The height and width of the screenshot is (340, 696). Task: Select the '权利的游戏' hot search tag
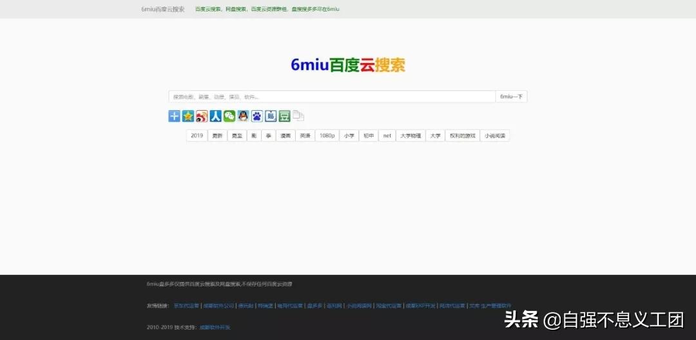pyautogui.click(x=463, y=136)
